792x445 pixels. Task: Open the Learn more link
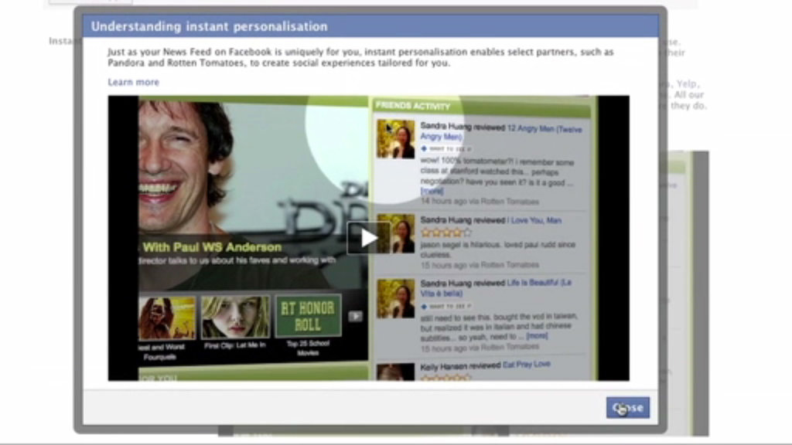pyautogui.click(x=133, y=82)
